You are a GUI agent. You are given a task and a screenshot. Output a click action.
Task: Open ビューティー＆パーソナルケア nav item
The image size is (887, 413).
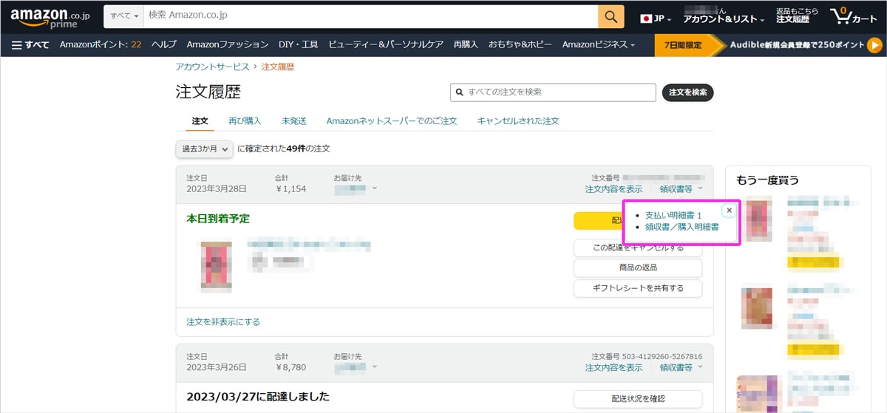coord(386,44)
